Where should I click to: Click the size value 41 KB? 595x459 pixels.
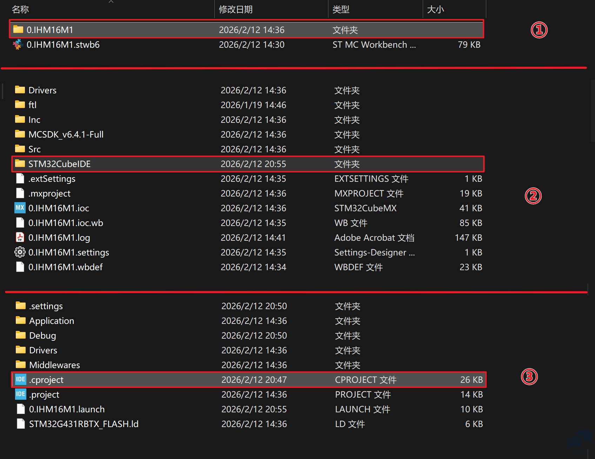471,208
